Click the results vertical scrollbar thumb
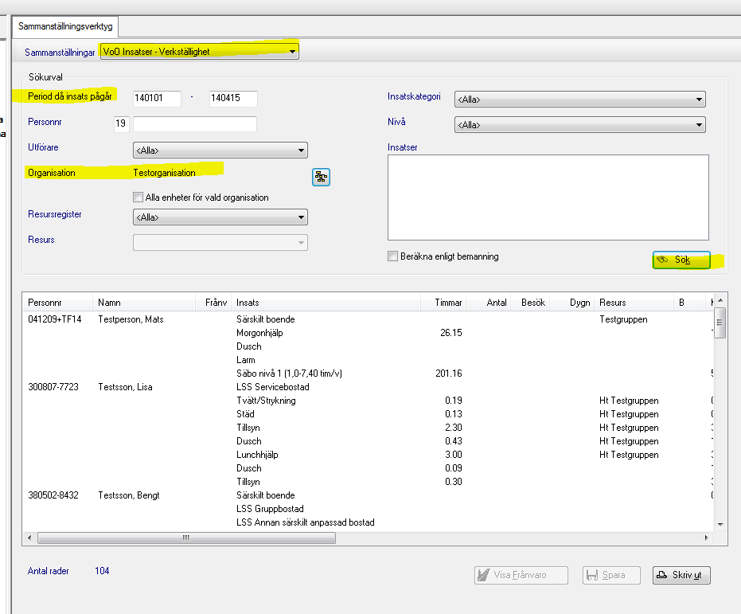Screen dimensions: 741x614 coord(720,323)
